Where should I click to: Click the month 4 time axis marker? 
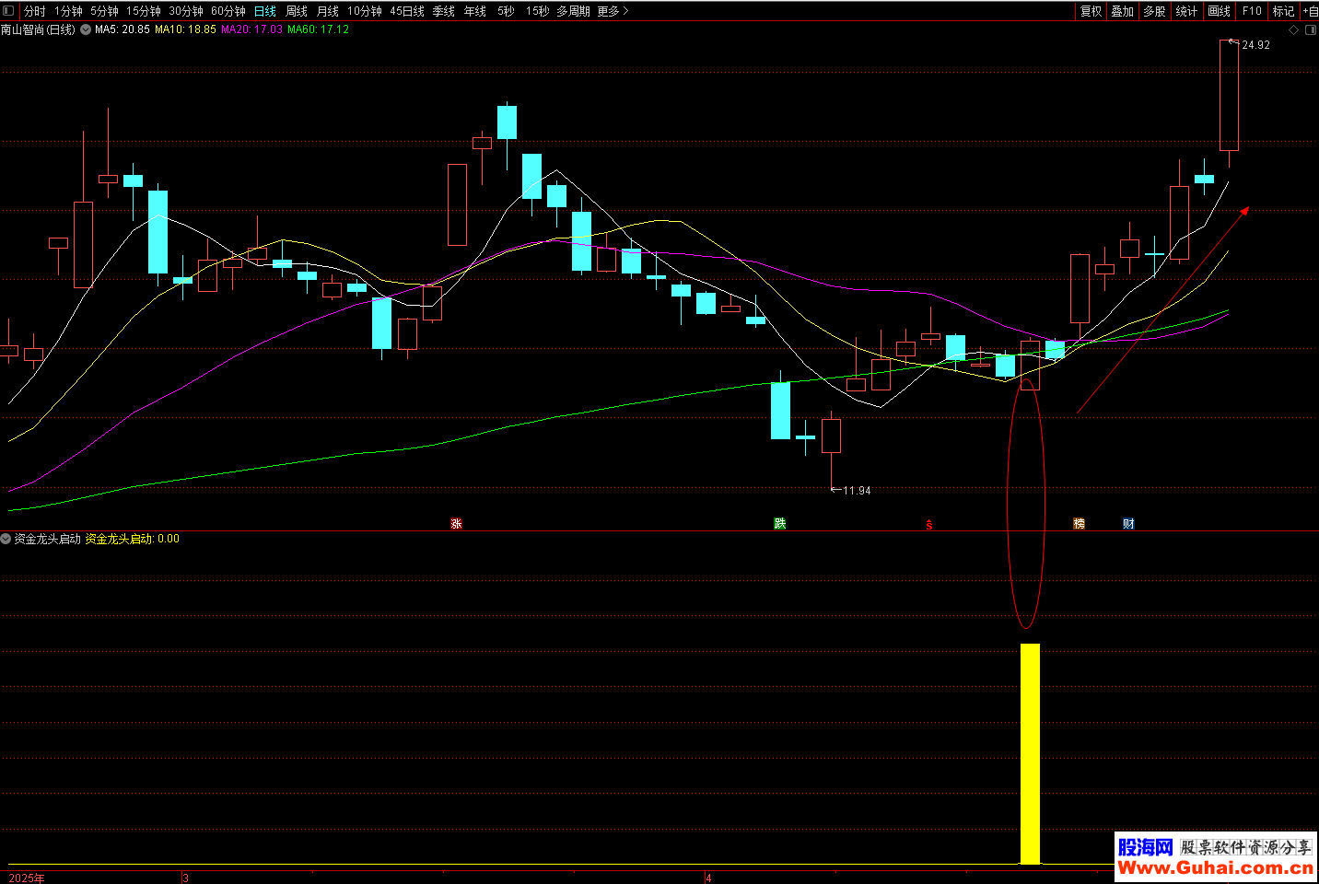pyautogui.click(x=708, y=878)
